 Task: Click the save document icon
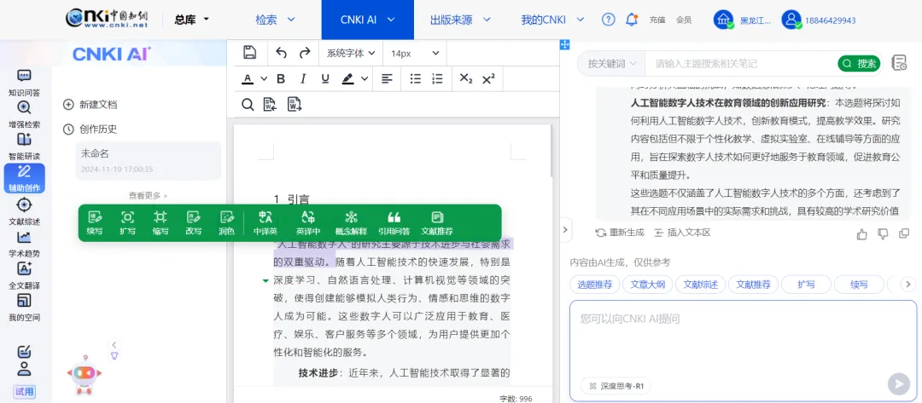pyautogui.click(x=250, y=53)
